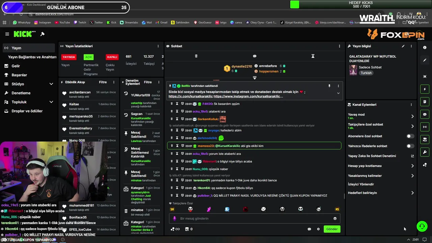Click the hourglass icon in Sohbet toolbar

tap(313, 56)
